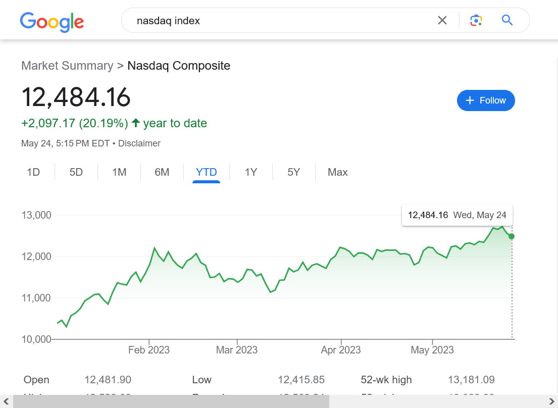Click the horizontal scrollbar thumb

point(171,401)
